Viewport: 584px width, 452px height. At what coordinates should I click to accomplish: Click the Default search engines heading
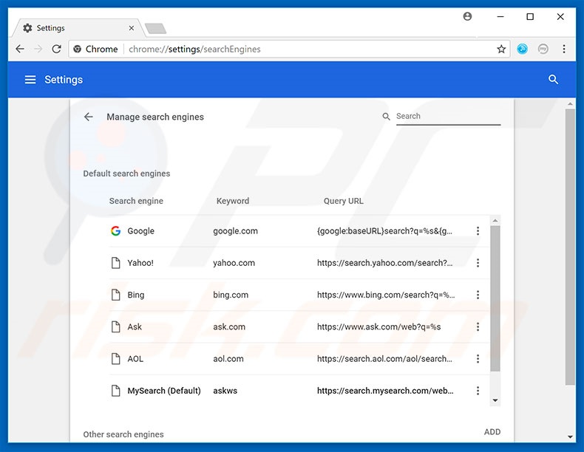point(126,174)
